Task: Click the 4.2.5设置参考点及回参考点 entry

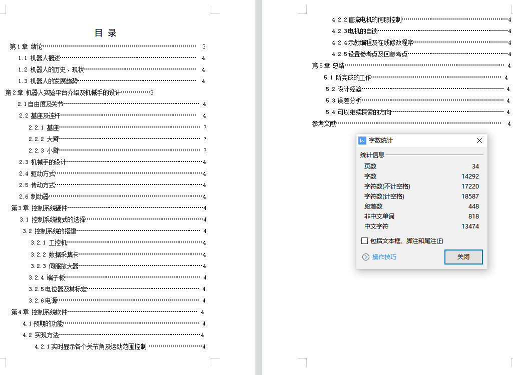Action: click(x=421, y=54)
